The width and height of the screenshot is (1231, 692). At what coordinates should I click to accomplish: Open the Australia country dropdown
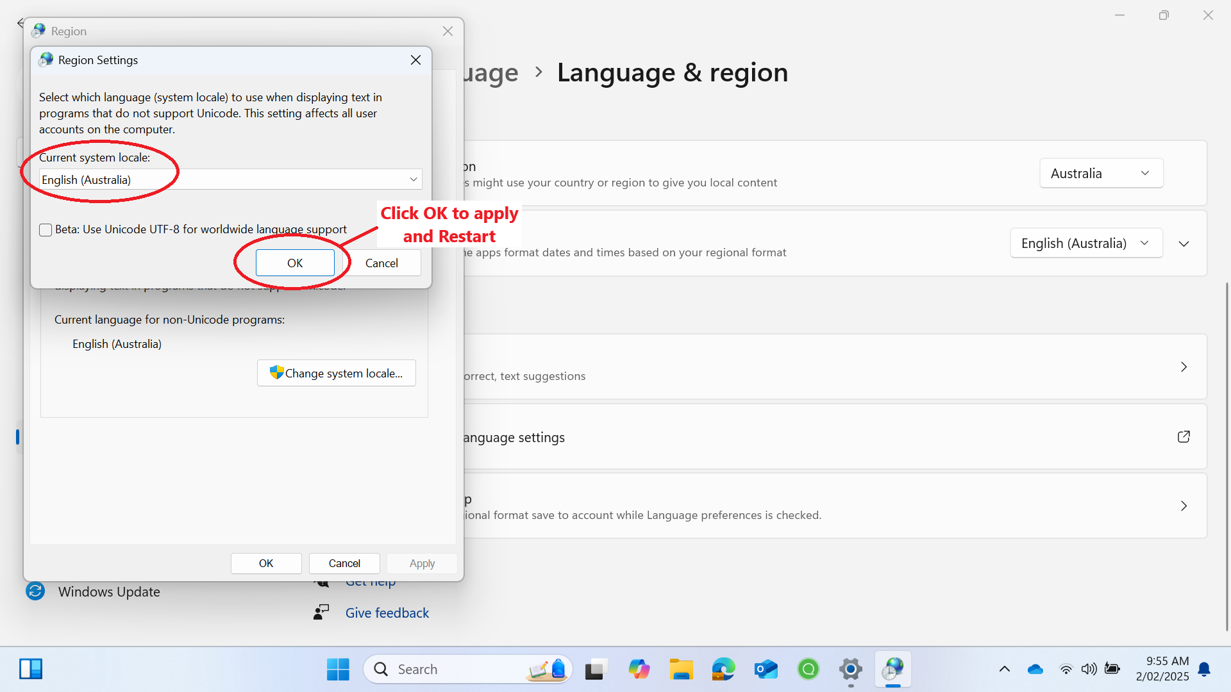[1100, 174]
